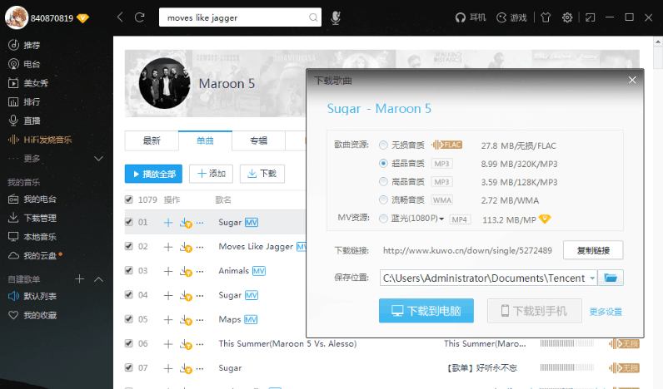Click the 添加 add button
Viewport: 663px width, 389px height.
(211, 174)
